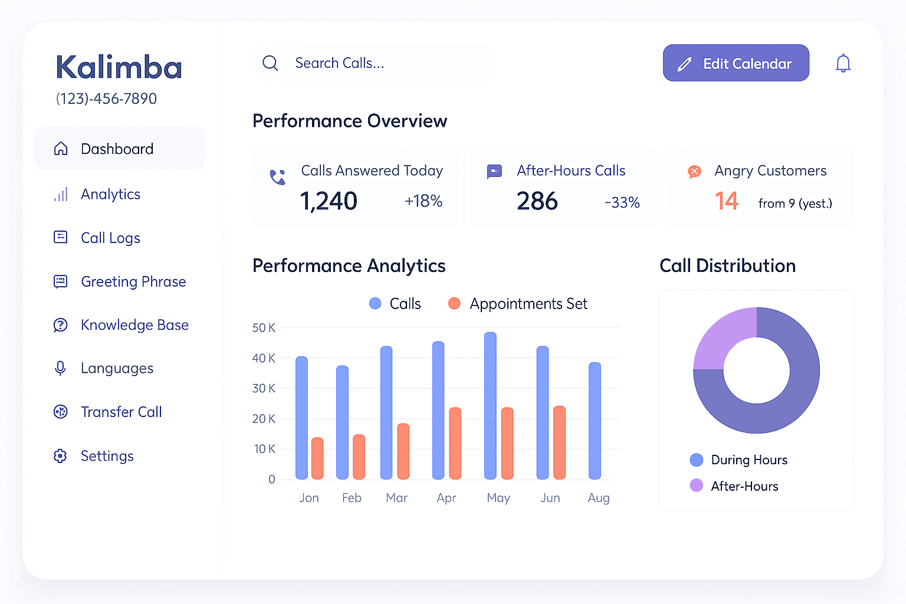Image resolution: width=906 pixels, height=604 pixels.
Task: Click the During Hours legend label
Action: (749, 459)
